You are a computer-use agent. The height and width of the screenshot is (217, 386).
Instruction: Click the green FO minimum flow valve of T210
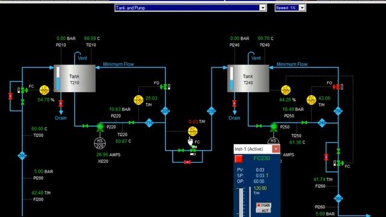pyautogui.click(x=163, y=87)
